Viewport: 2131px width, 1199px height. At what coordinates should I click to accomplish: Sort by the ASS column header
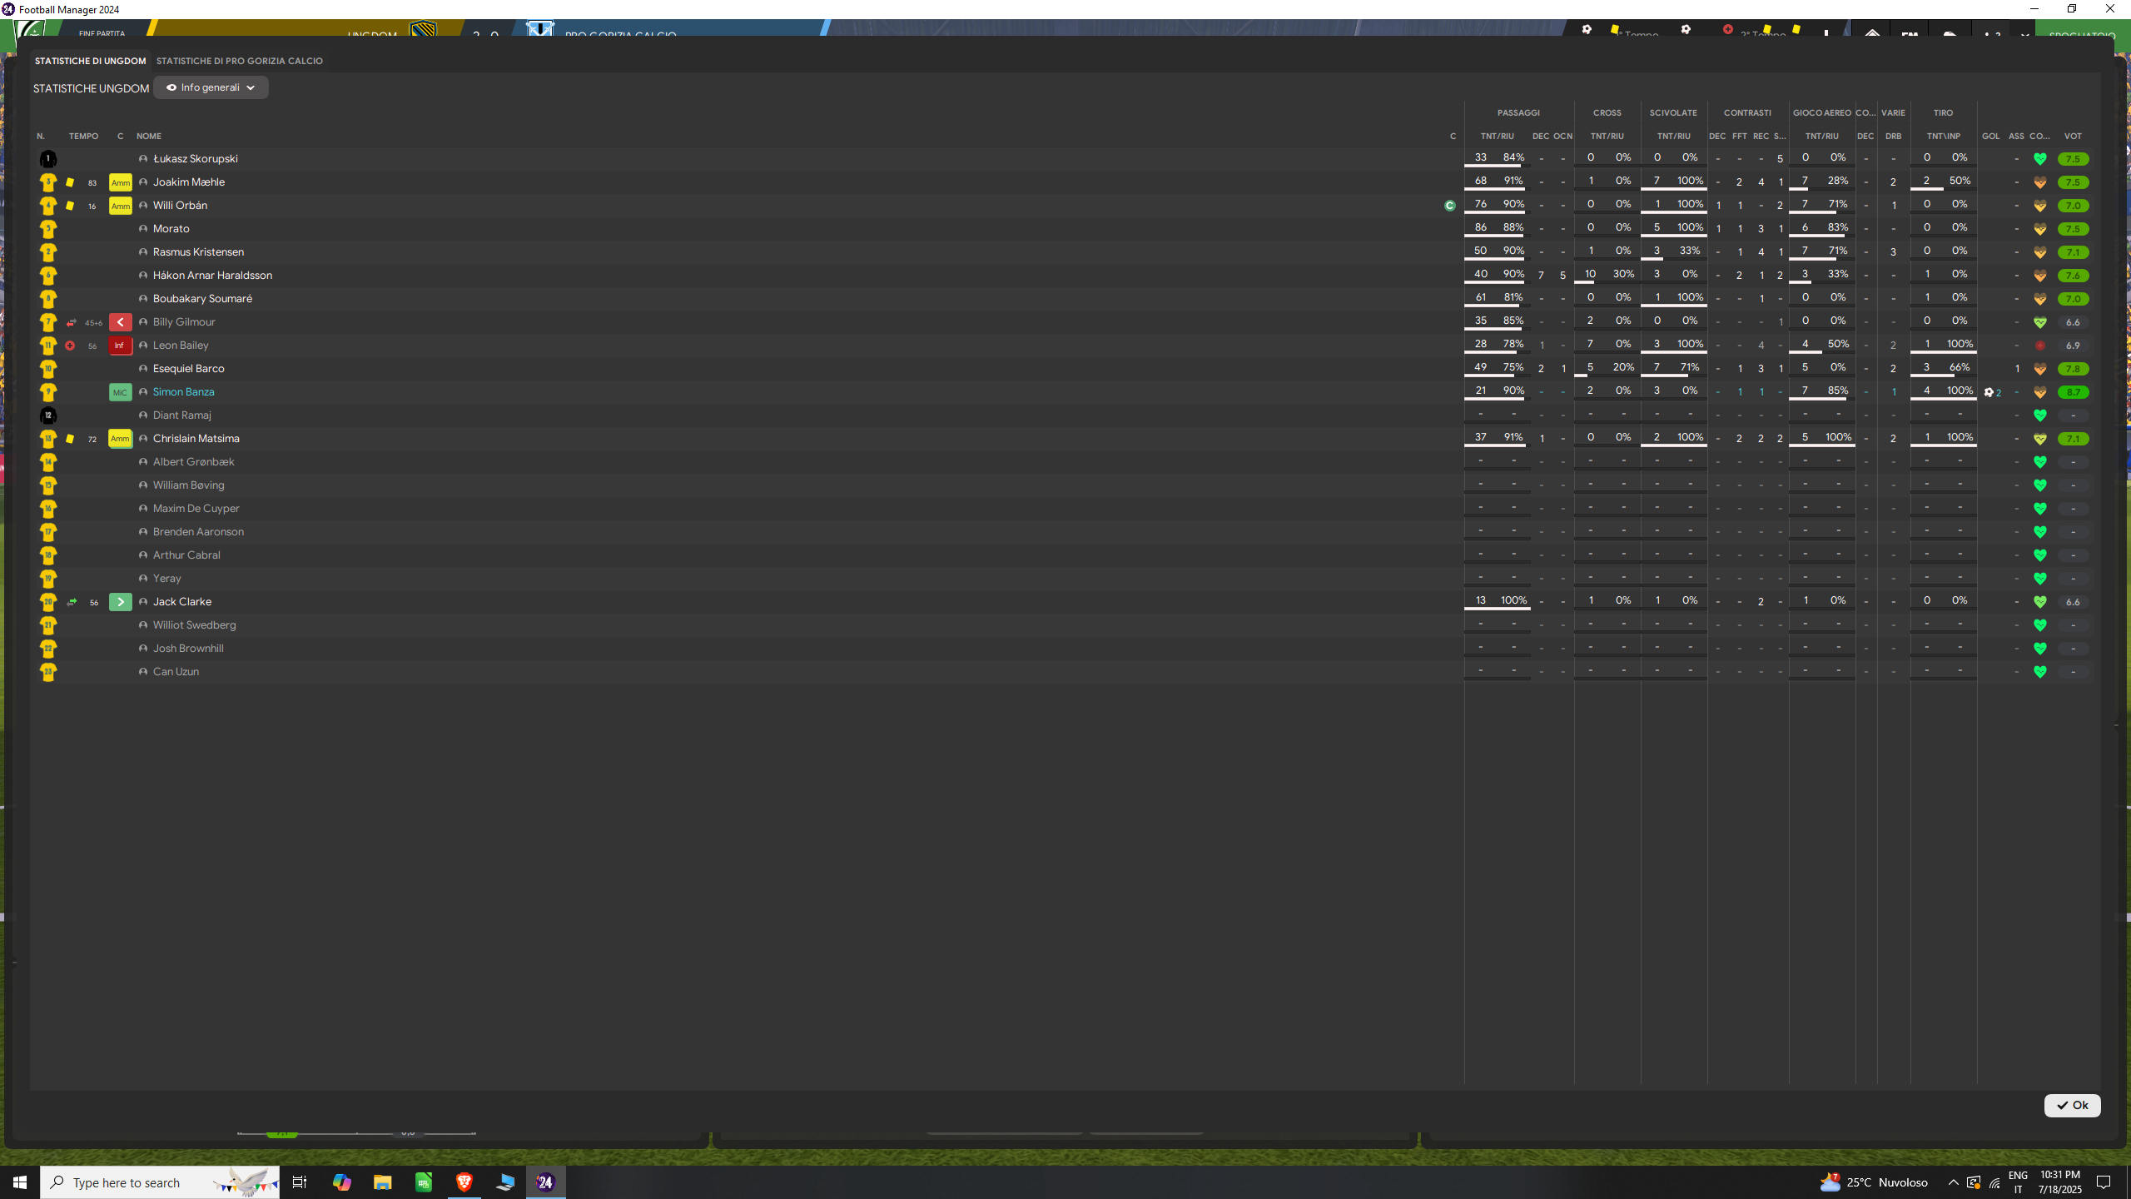(x=2016, y=136)
